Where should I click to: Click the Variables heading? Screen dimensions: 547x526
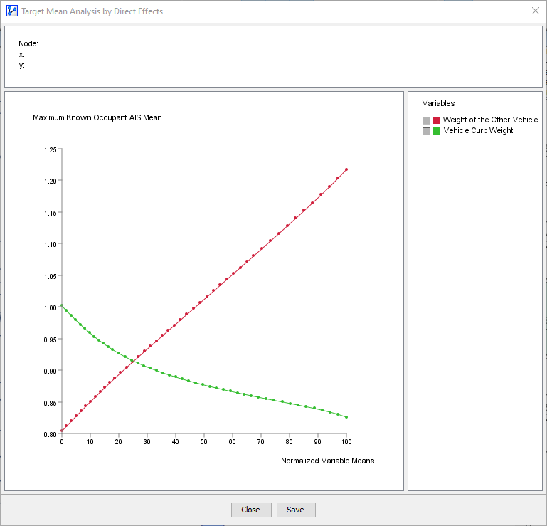pyautogui.click(x=438, y=103)
